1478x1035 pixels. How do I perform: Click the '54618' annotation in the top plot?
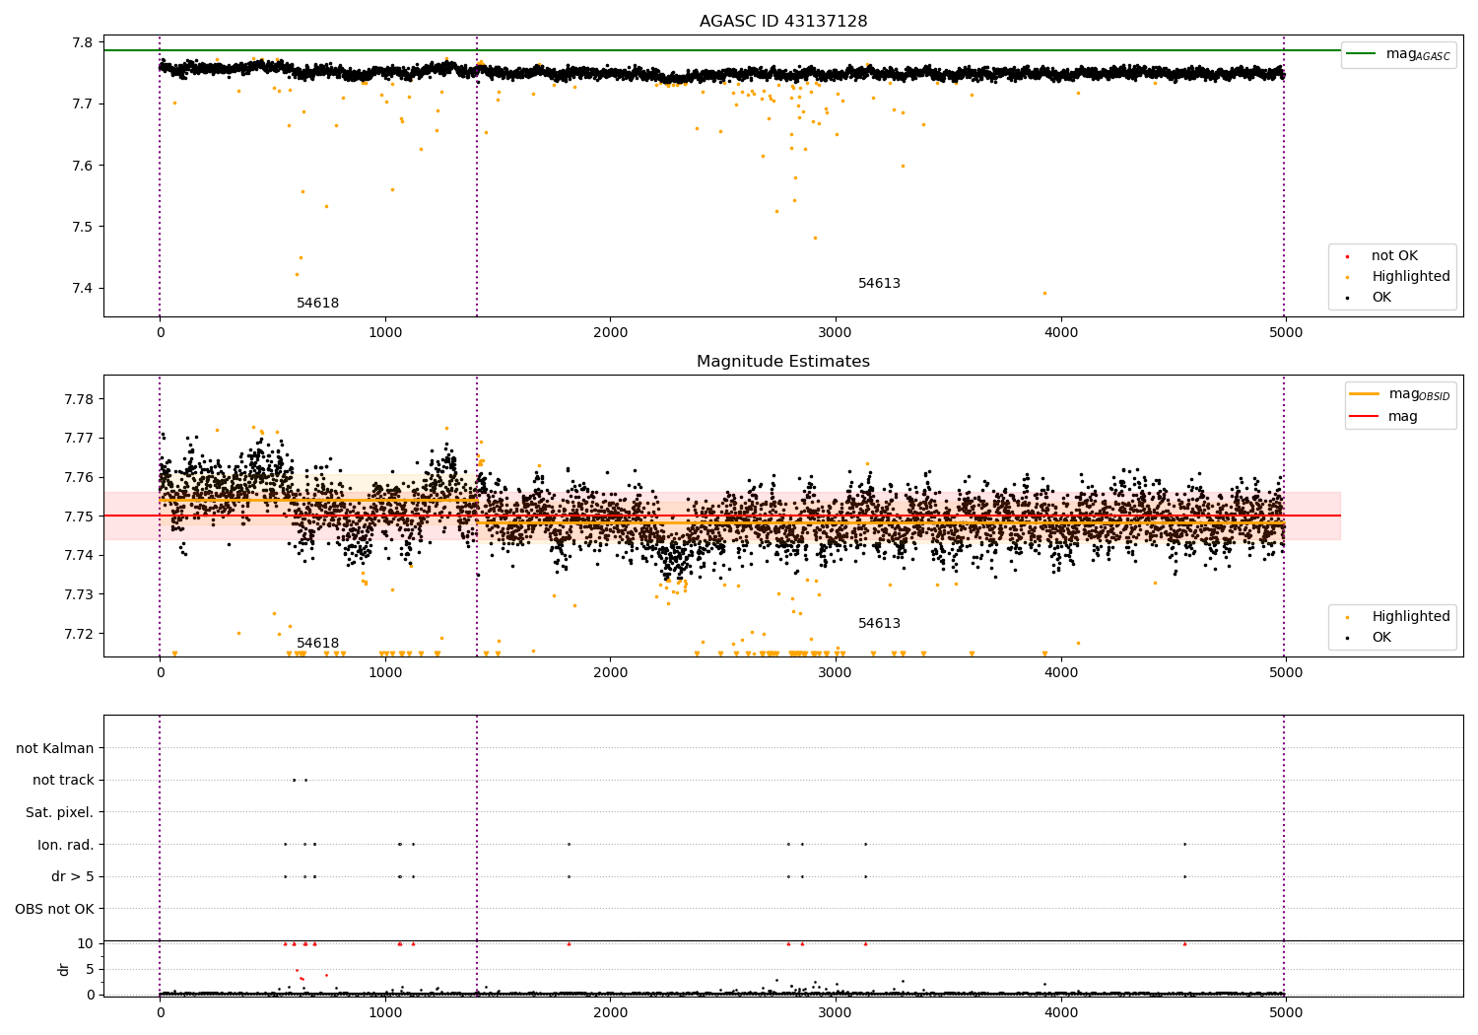[317, 304]
